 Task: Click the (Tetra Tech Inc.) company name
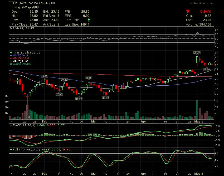click(29, 3)
